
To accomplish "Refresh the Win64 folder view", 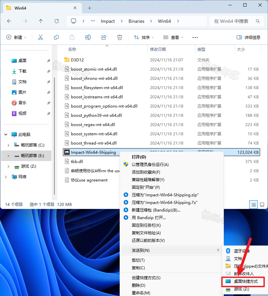I will pyautogui.click(x=57, y=21).
